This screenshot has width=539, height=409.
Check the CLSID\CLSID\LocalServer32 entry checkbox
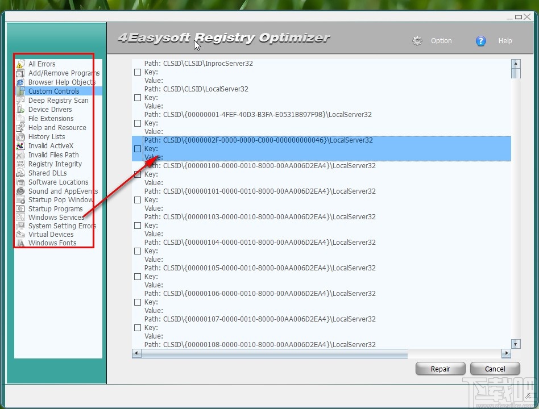tap(138, 98)
